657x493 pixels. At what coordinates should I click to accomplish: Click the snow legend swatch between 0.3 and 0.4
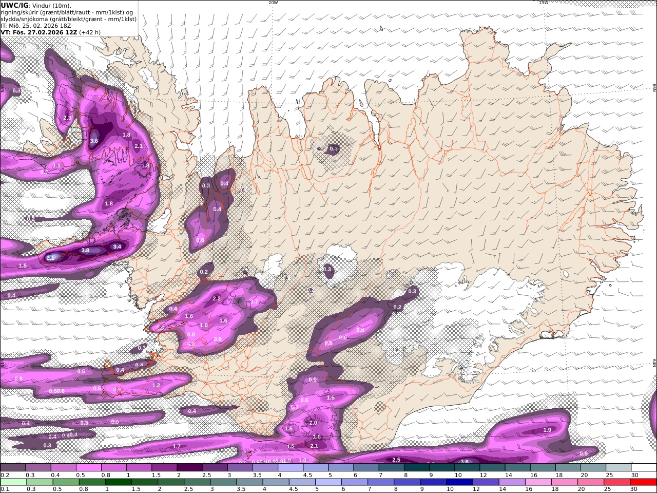point(38,468)
